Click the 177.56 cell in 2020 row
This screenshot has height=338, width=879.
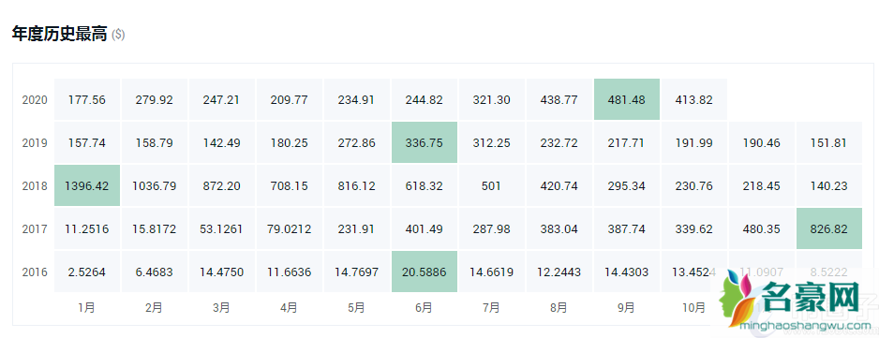[87, 100]
